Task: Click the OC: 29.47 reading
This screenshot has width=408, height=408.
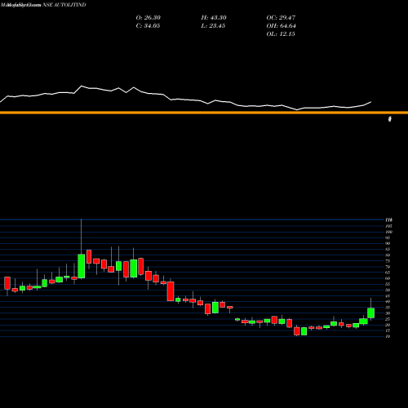Action: coord(281,18)
